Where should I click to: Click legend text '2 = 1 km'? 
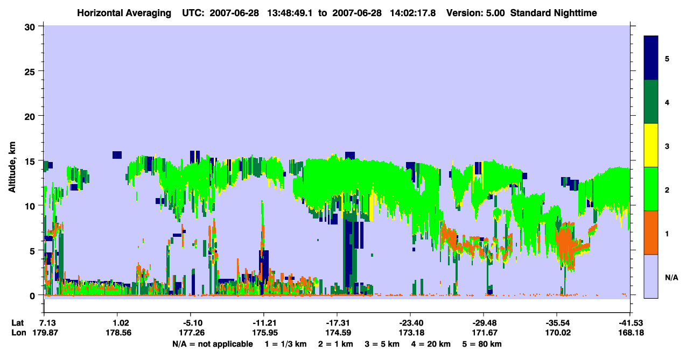coord(337,344)
